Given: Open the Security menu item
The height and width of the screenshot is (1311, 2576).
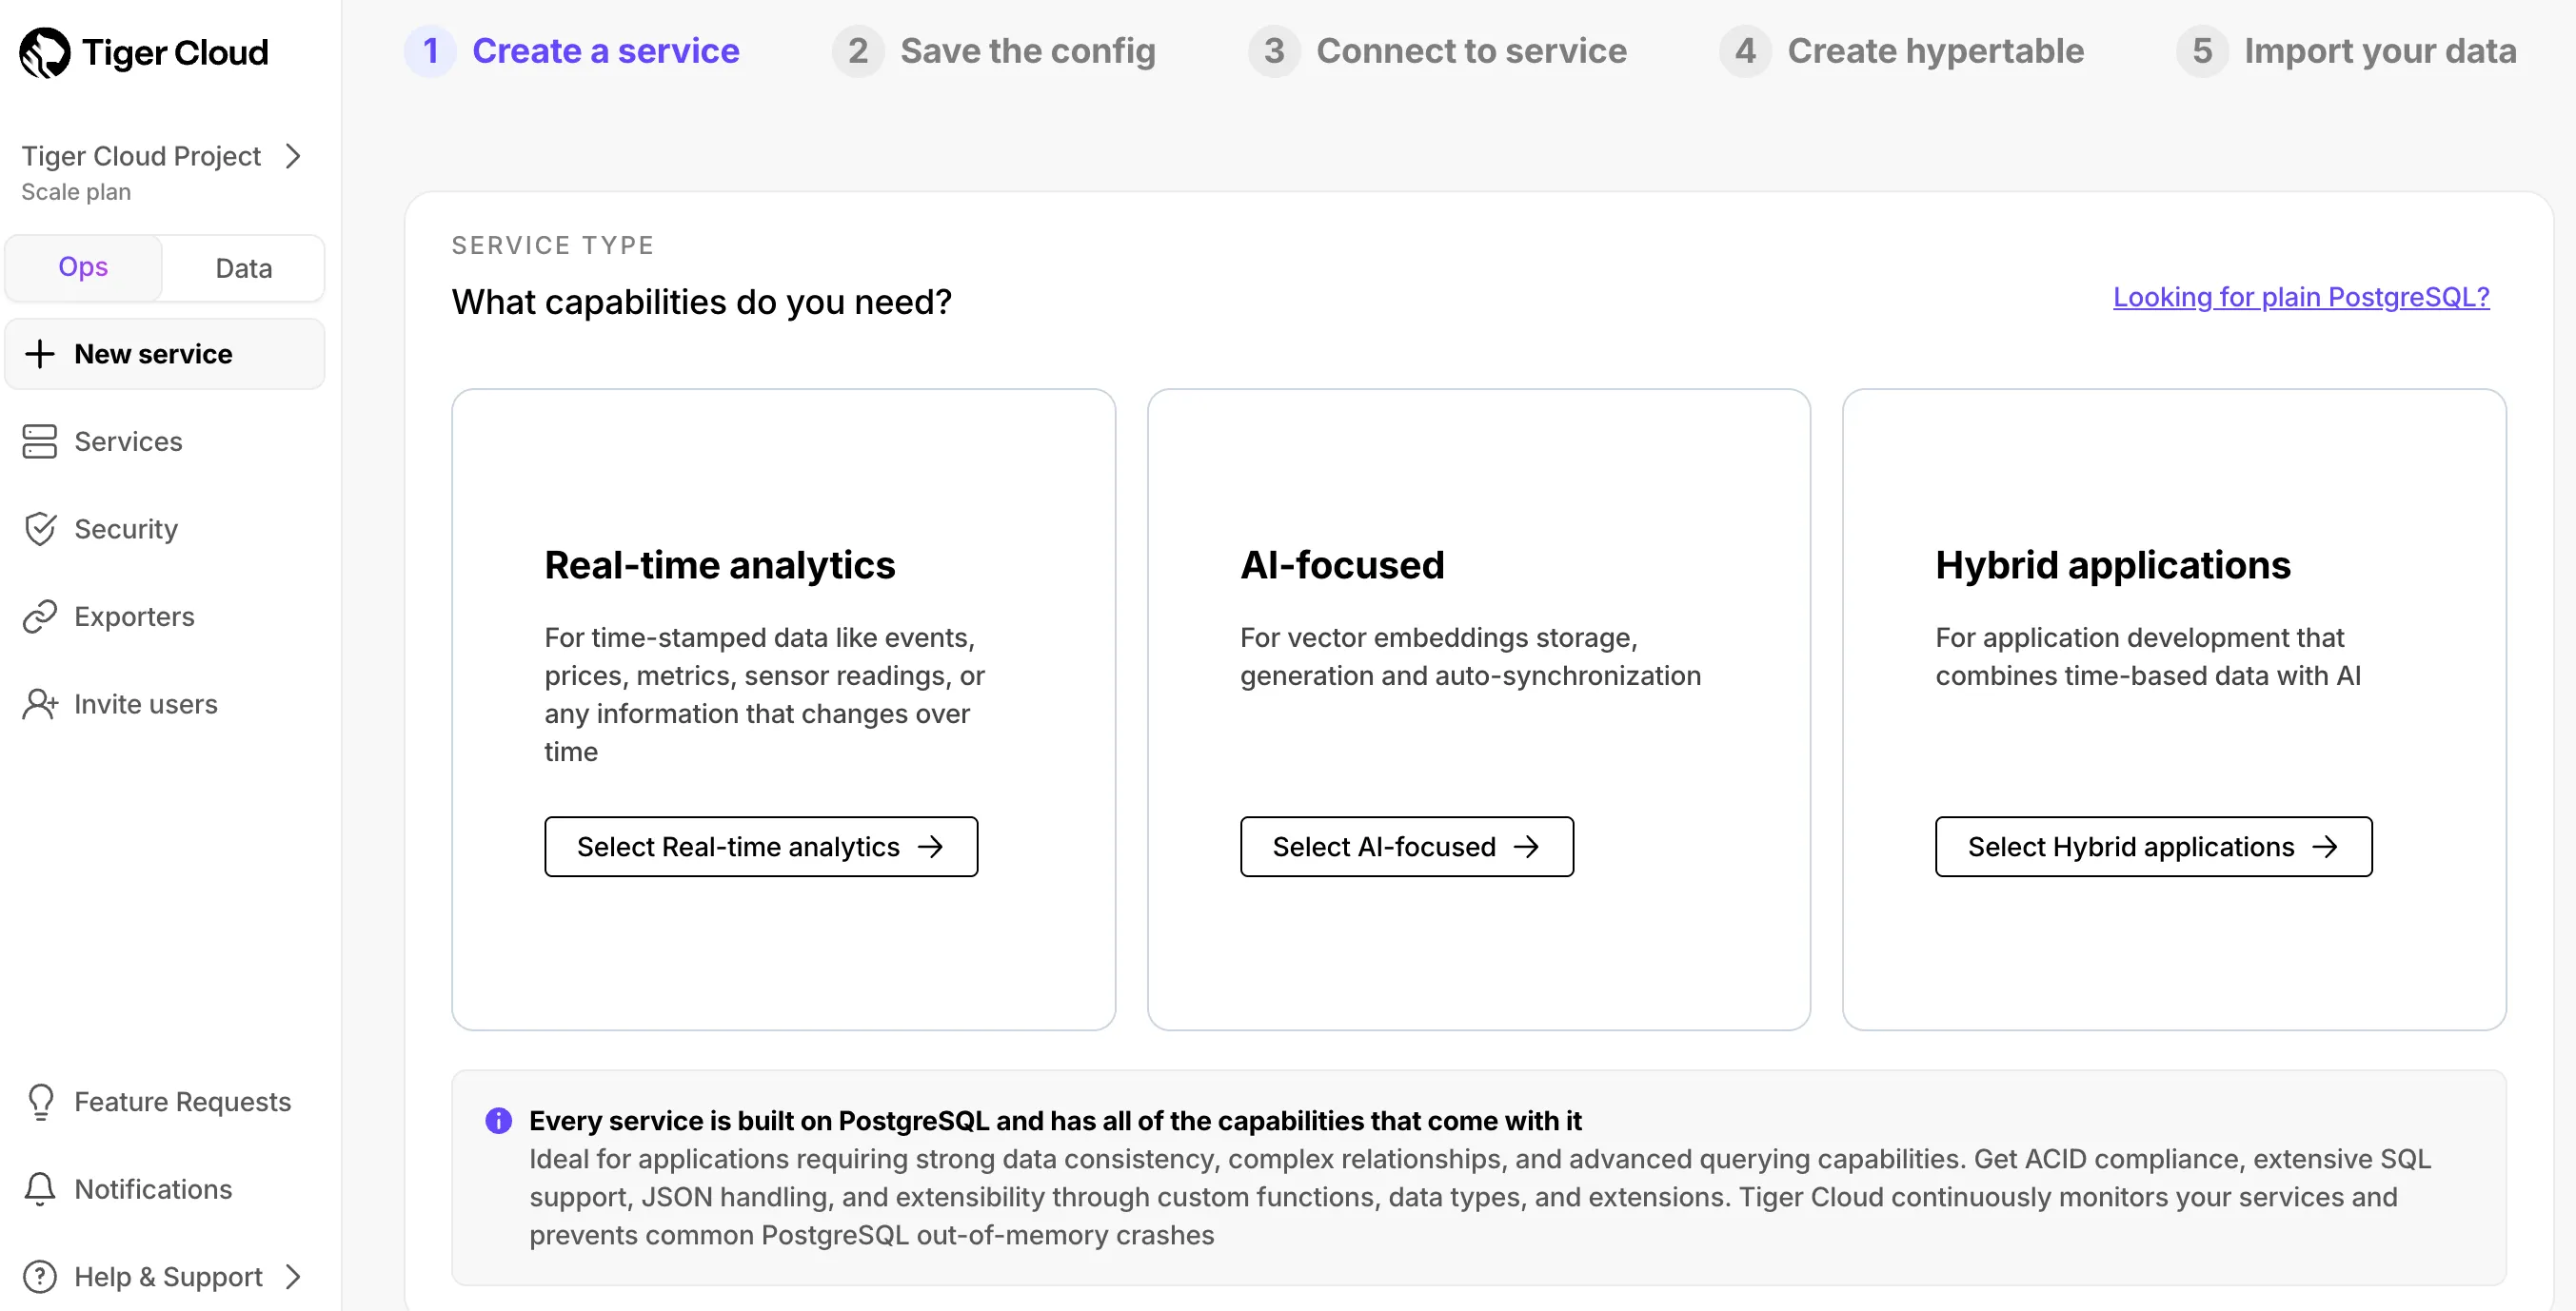Looking at the screenshot, I should (x=126, y=529).
